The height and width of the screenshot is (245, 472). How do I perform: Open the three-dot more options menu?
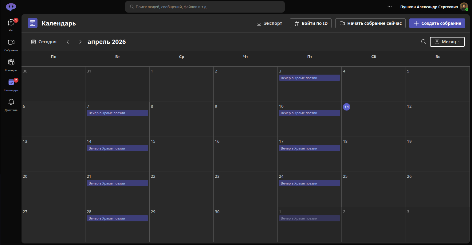pyautogui.click(x=390, y=7)
